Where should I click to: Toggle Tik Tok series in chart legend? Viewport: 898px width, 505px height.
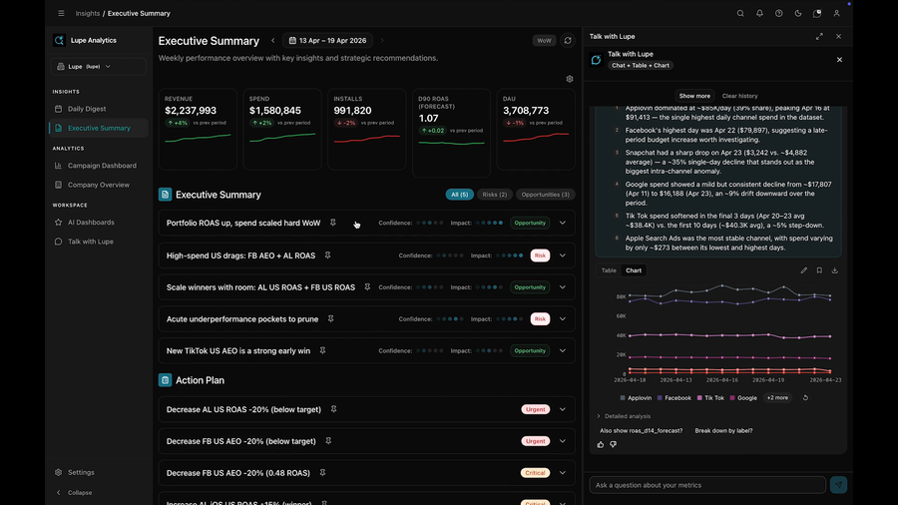point(710,398)
